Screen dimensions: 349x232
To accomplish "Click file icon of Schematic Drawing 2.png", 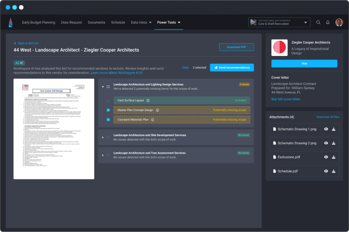I will pos(274,143).
